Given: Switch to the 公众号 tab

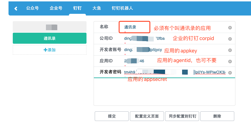Looking at the screenshot, I should point(32,8).
